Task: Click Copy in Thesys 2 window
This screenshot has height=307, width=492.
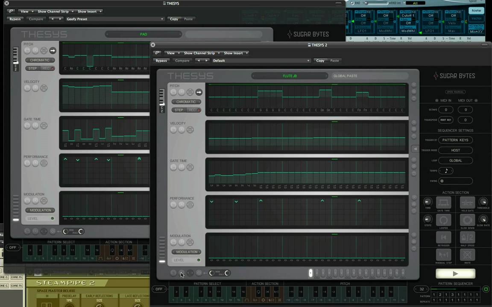Action: click(320, 61)
